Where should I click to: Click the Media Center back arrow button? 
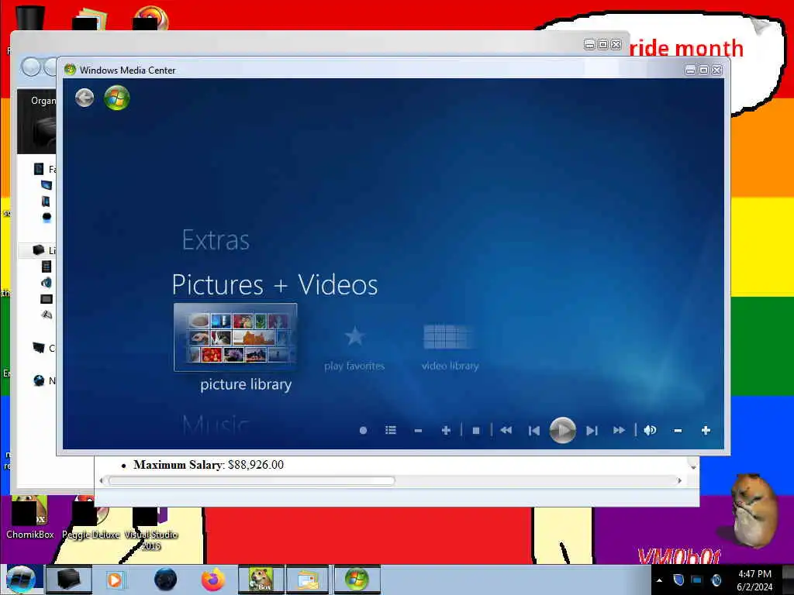85,98
